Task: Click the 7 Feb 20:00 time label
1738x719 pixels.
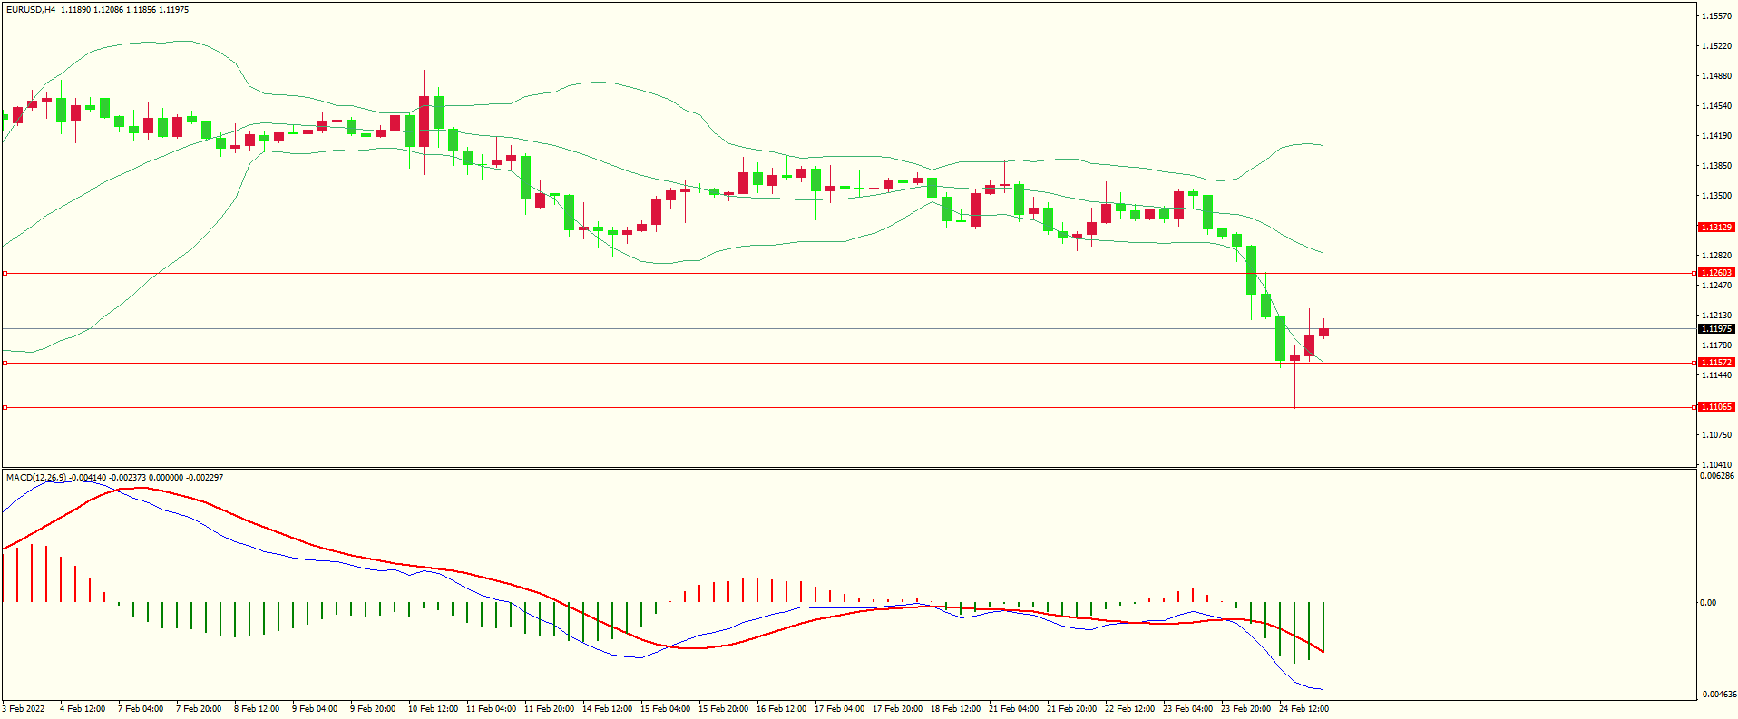Action: [x=199, y=709]
